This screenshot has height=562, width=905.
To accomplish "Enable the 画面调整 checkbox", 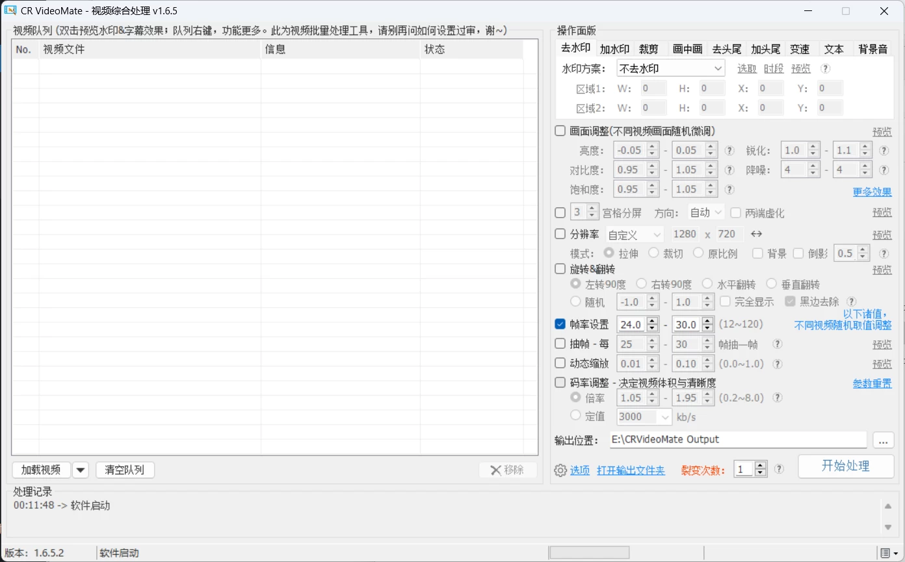I will point(560,131).
